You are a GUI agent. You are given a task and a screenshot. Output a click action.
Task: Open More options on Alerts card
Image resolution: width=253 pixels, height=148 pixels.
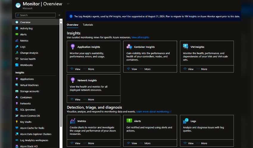click(145, 143)
